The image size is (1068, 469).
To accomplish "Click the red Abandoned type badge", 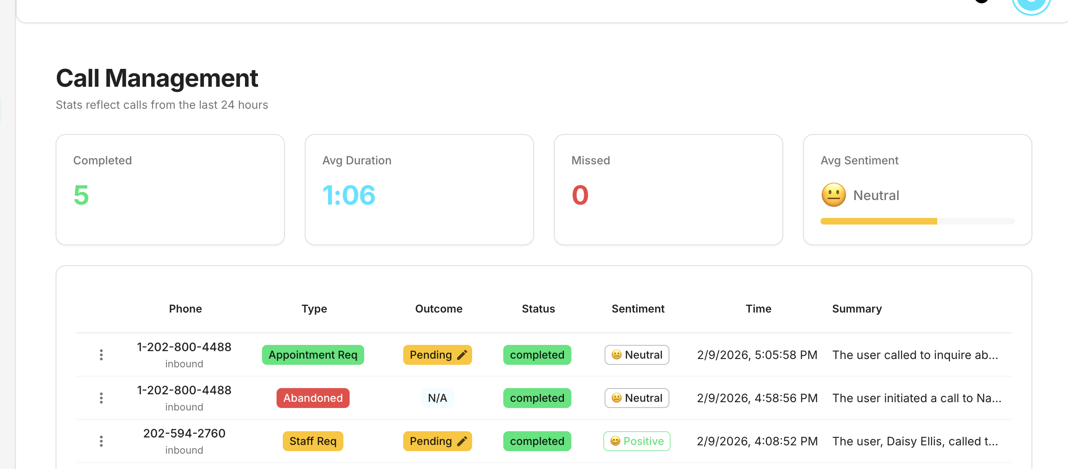I will pyautogui.click(x=313, y=398).
